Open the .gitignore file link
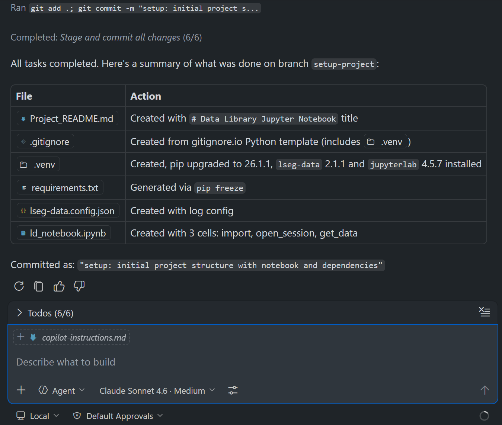The image size is (502, 425). pyautogui.click(x=45, y=141)
